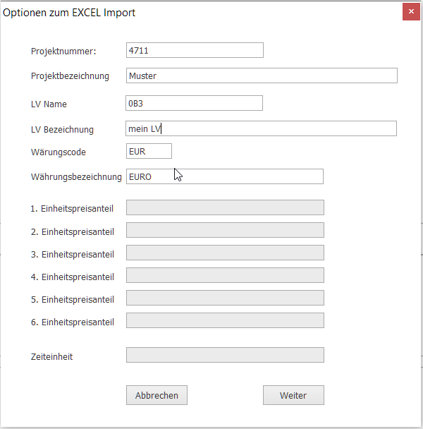Click the 'Zeiteinheit' label text

[51, 356]
